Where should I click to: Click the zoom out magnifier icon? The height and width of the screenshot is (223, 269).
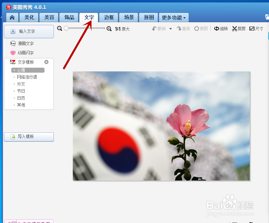pyautogui.click(x=59, y=29)
